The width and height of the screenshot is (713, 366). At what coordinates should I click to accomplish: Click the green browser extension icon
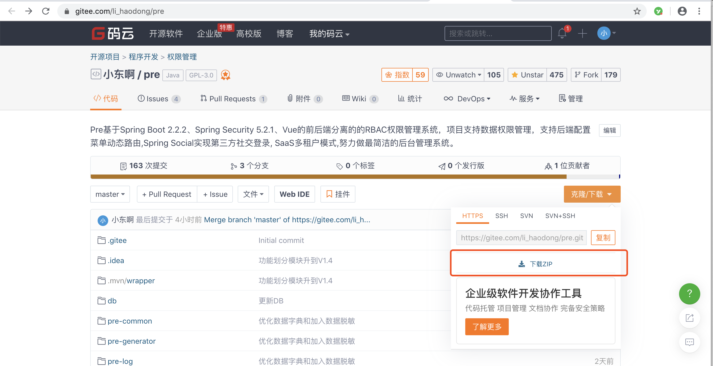point(658,11)
